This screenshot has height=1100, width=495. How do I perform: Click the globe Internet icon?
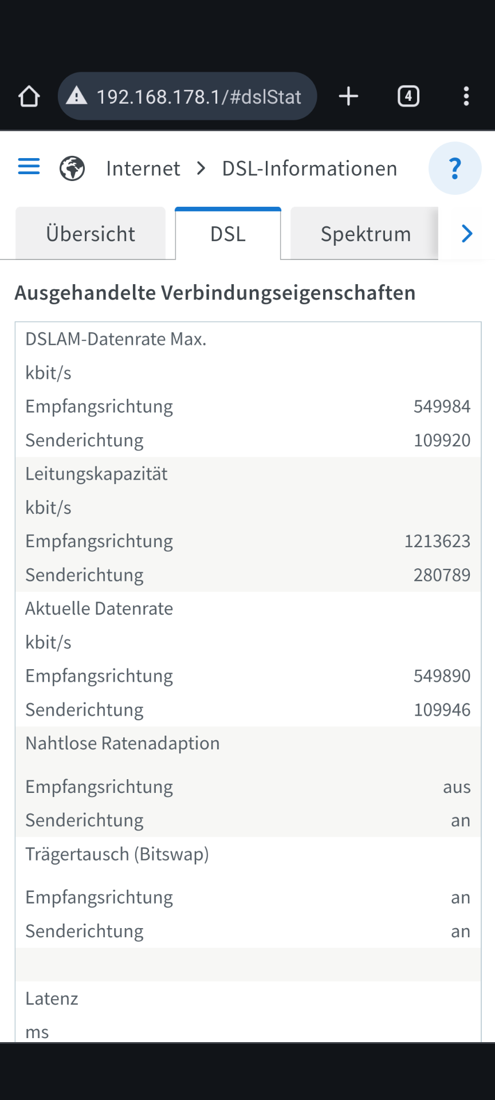tap(72, 168)
